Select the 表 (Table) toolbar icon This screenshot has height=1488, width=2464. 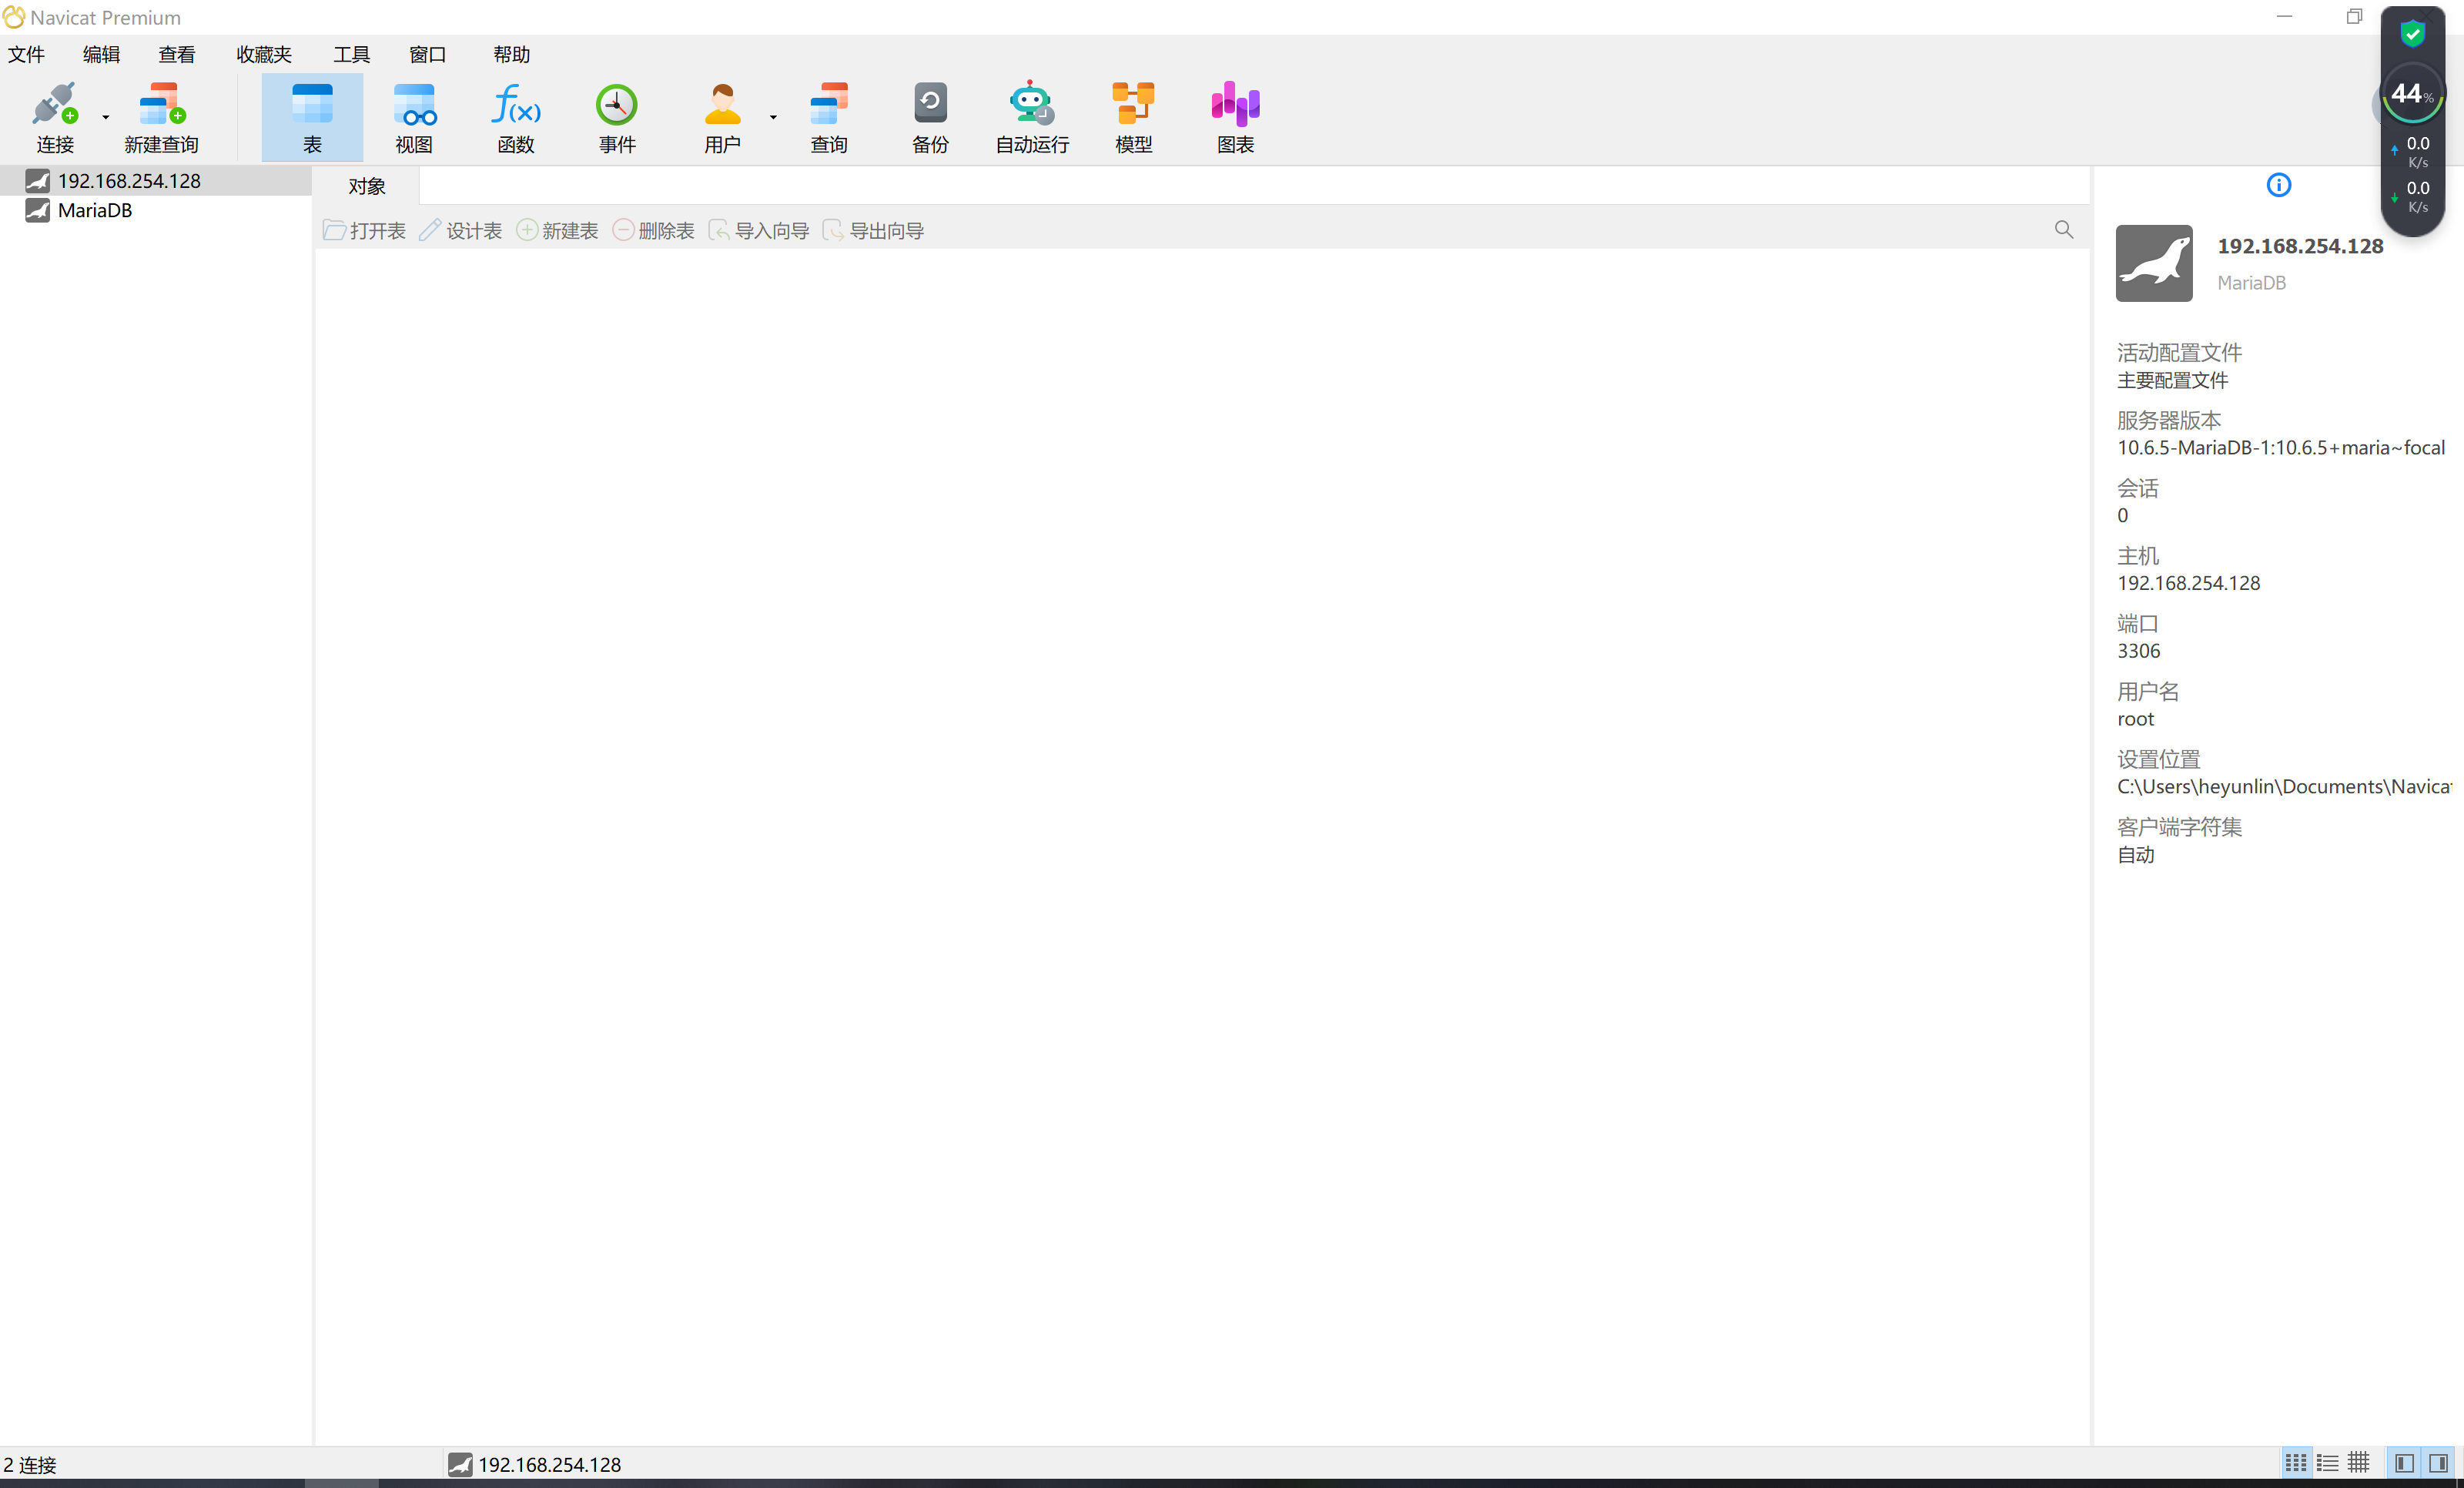pos(312,118)
